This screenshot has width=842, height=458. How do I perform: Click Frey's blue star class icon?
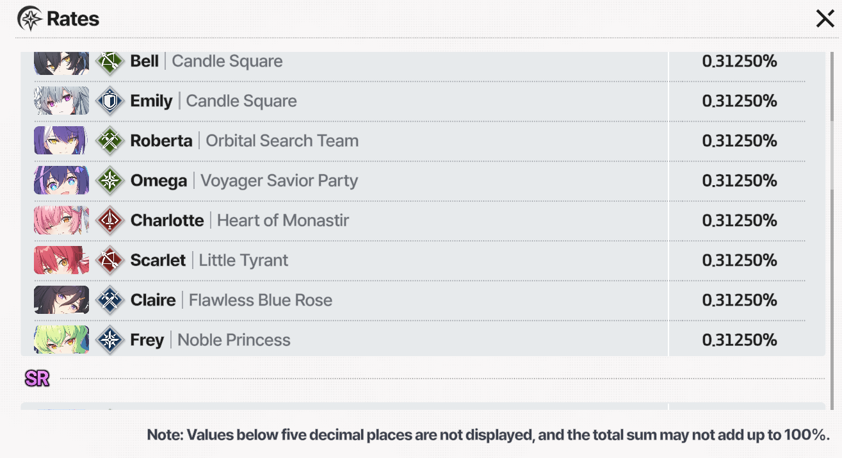110,339
